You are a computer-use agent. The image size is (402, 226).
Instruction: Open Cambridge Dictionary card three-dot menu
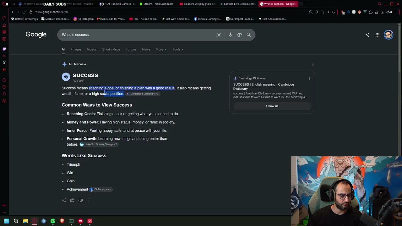pyautogui.click(x=309, y=78)
